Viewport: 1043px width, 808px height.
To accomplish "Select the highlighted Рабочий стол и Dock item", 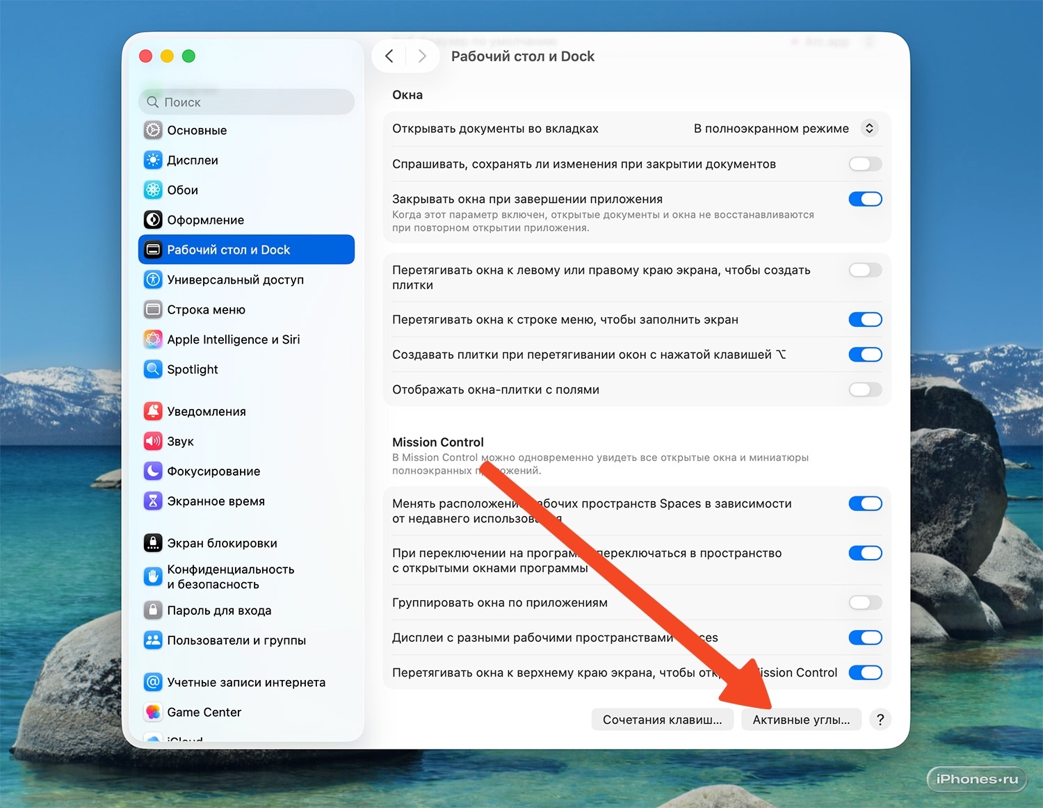I will [246, 250].
